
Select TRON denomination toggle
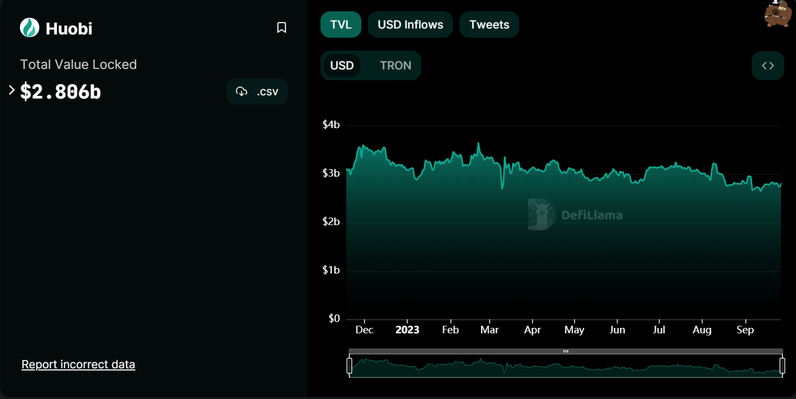[x=395, y=66]
